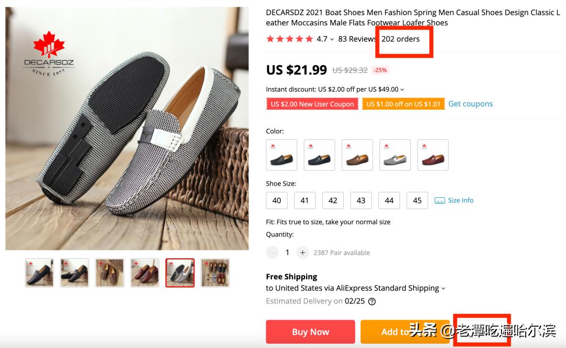Pick the brown shoe color option

pos(357,155)
